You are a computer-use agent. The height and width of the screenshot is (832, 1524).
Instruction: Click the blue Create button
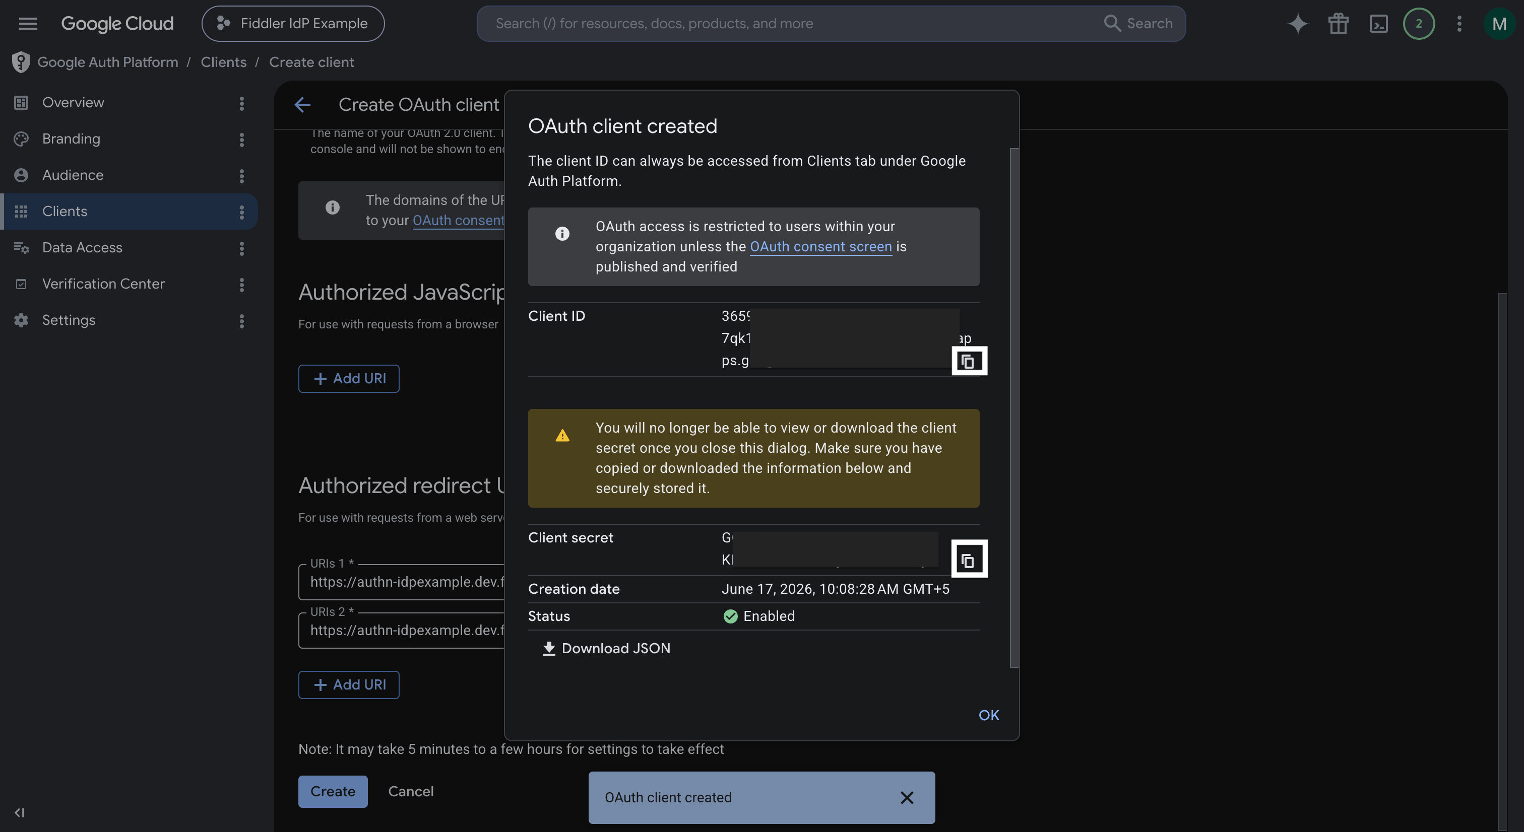coord(333,791)
